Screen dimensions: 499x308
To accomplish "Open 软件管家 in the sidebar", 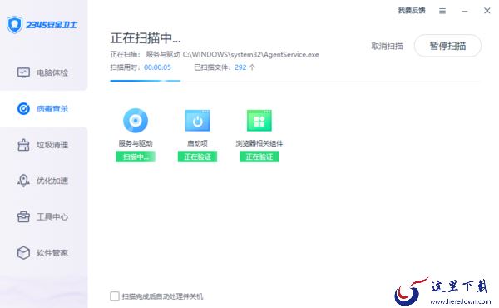I will [x=42, y=253].
